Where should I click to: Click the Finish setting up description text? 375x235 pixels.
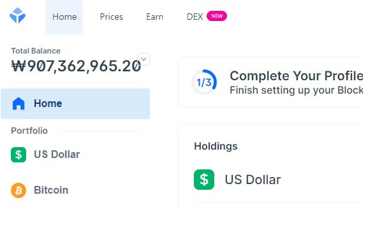(x=297, y=90)
